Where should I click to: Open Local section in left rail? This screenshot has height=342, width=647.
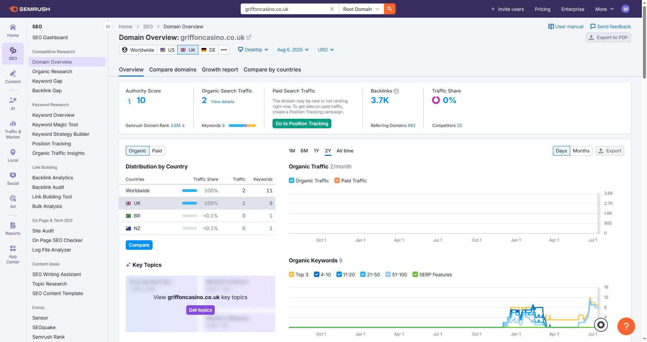(13, 156)
